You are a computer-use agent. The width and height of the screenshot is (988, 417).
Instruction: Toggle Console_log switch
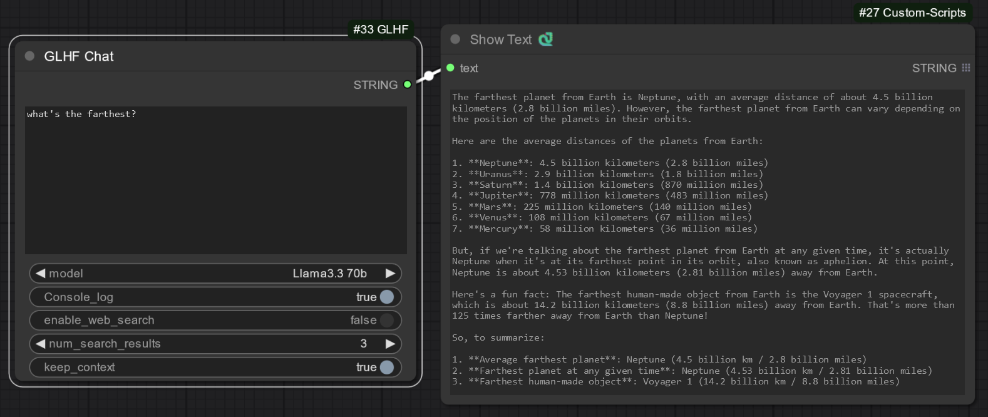(x=387, y=297)
